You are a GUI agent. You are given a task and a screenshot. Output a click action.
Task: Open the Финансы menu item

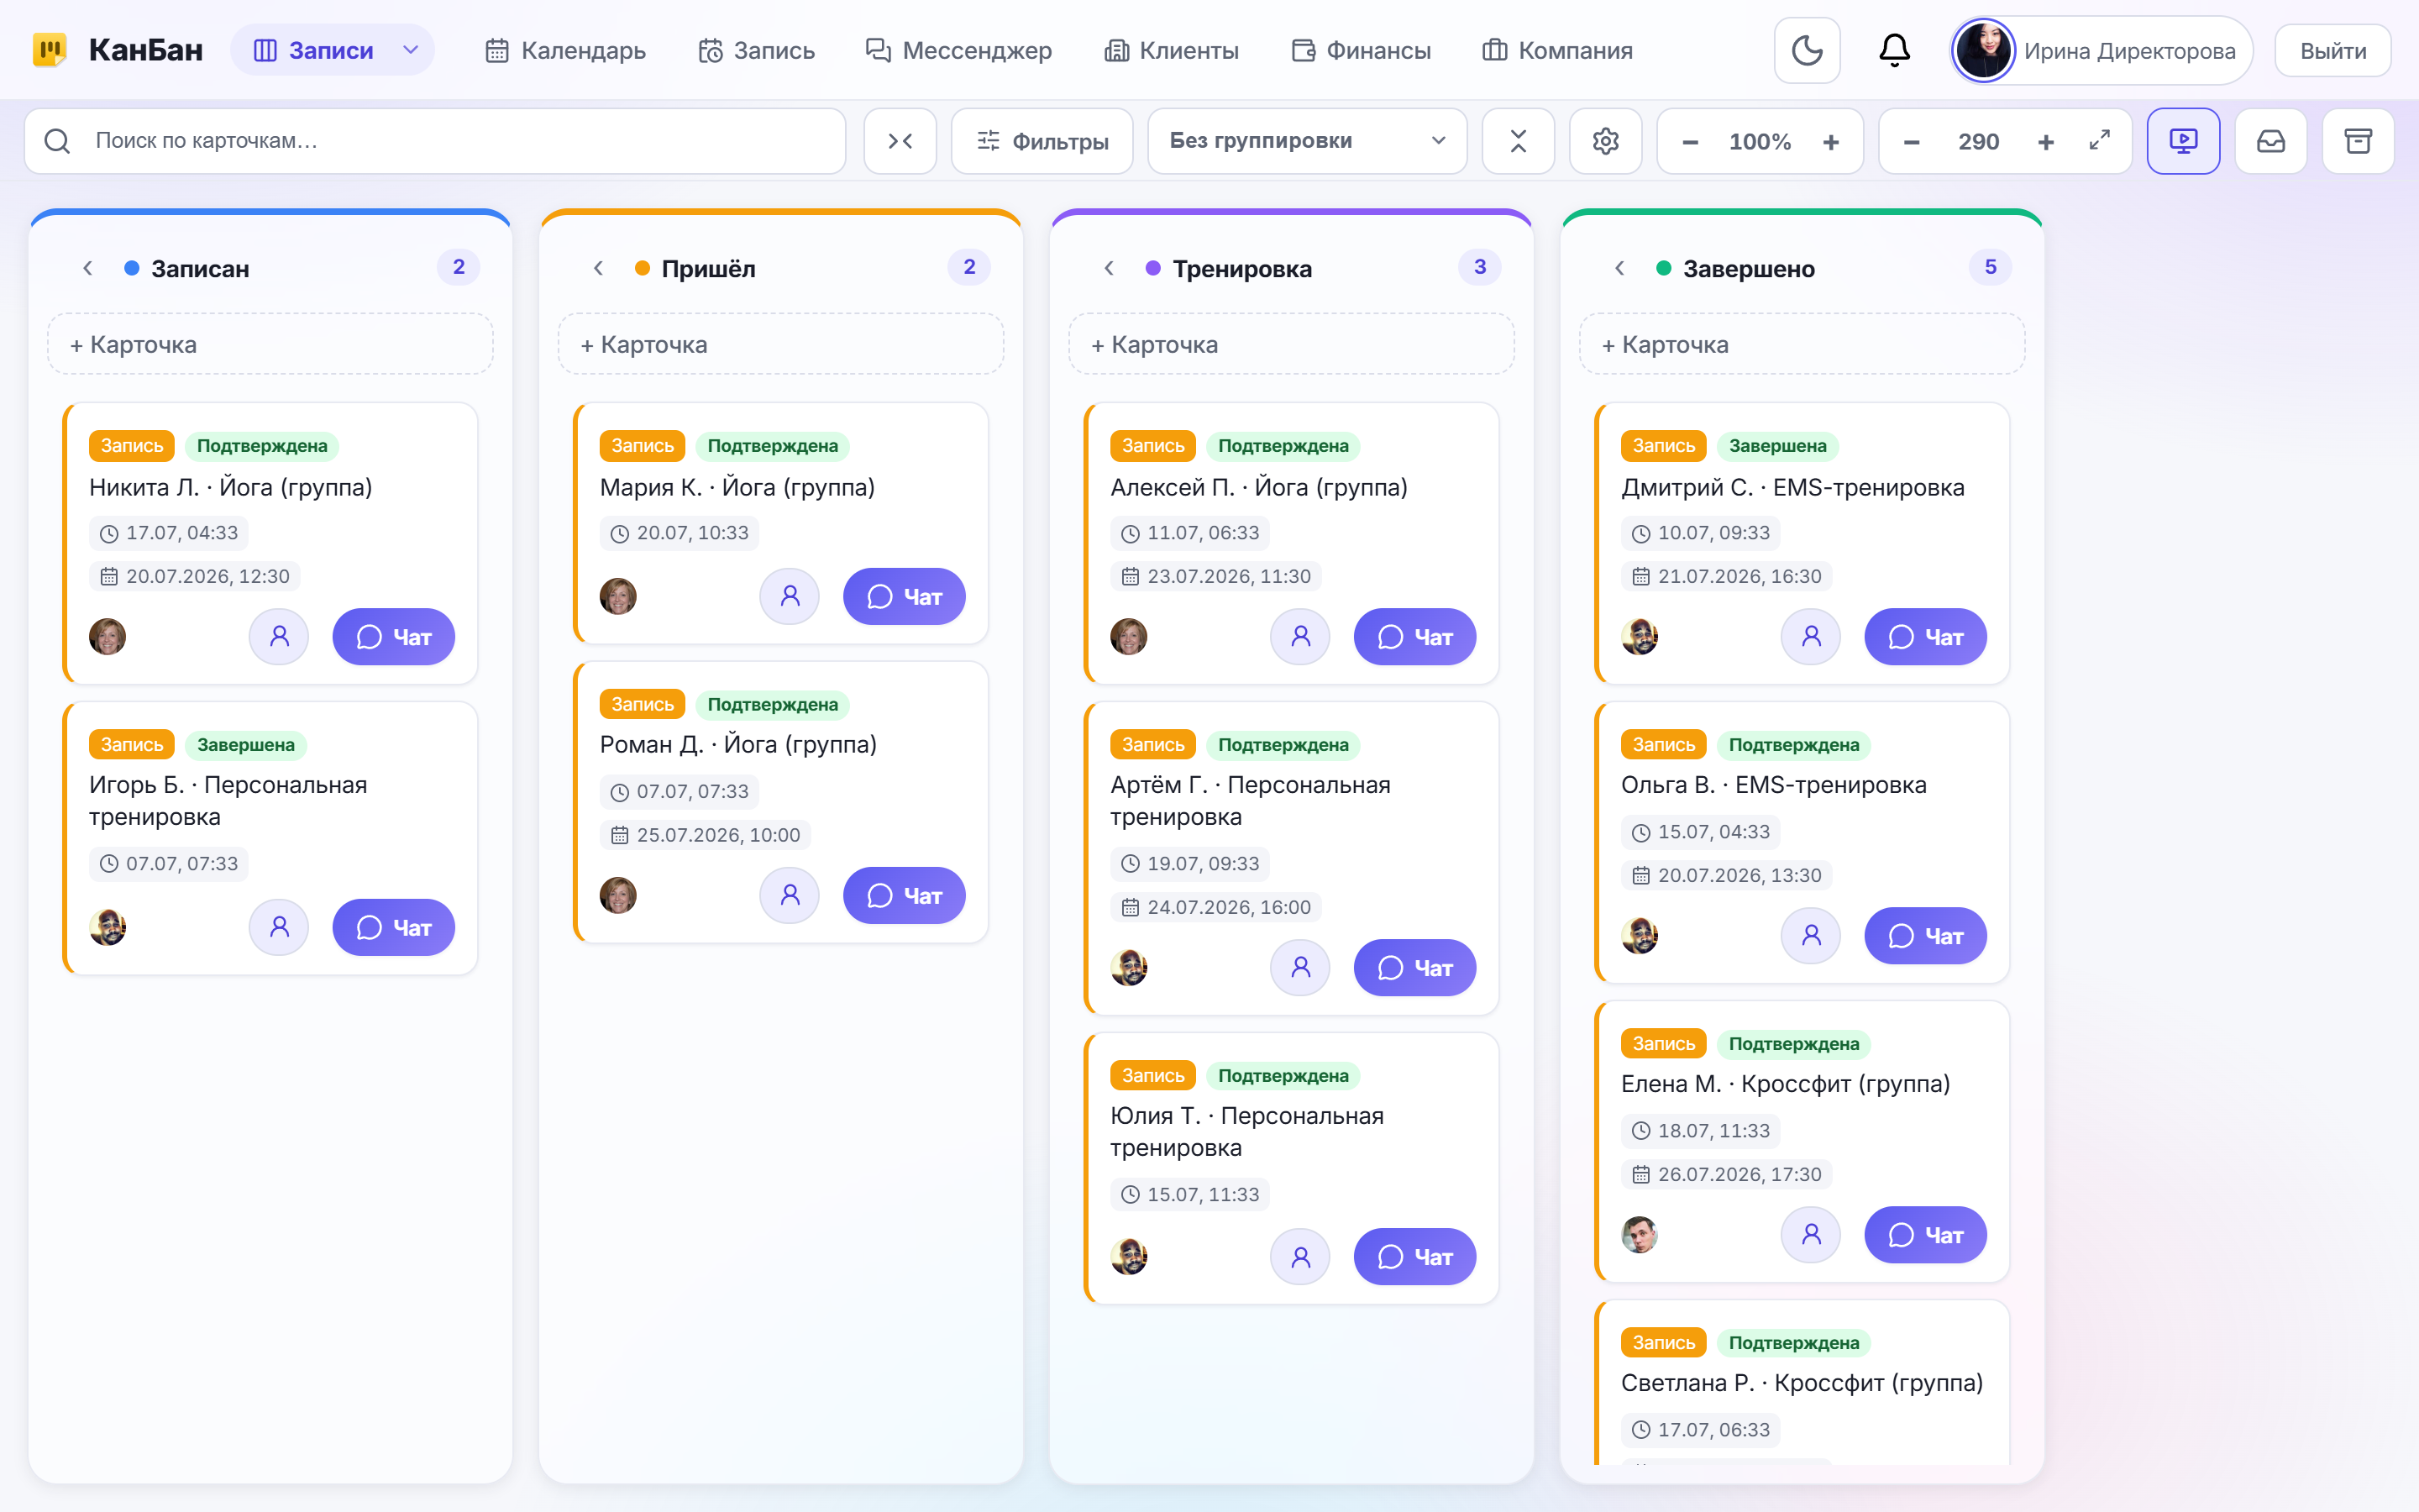[x=1362, y=50]
